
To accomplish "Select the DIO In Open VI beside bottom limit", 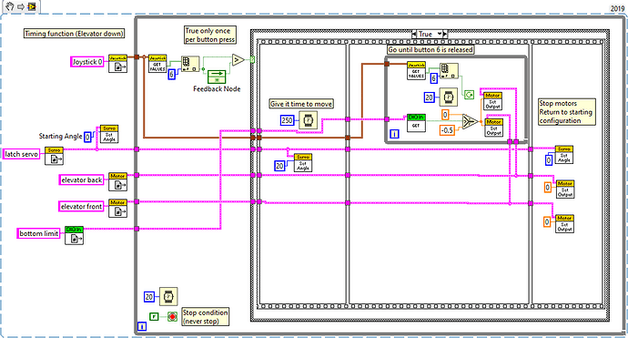I will (74, 235).
